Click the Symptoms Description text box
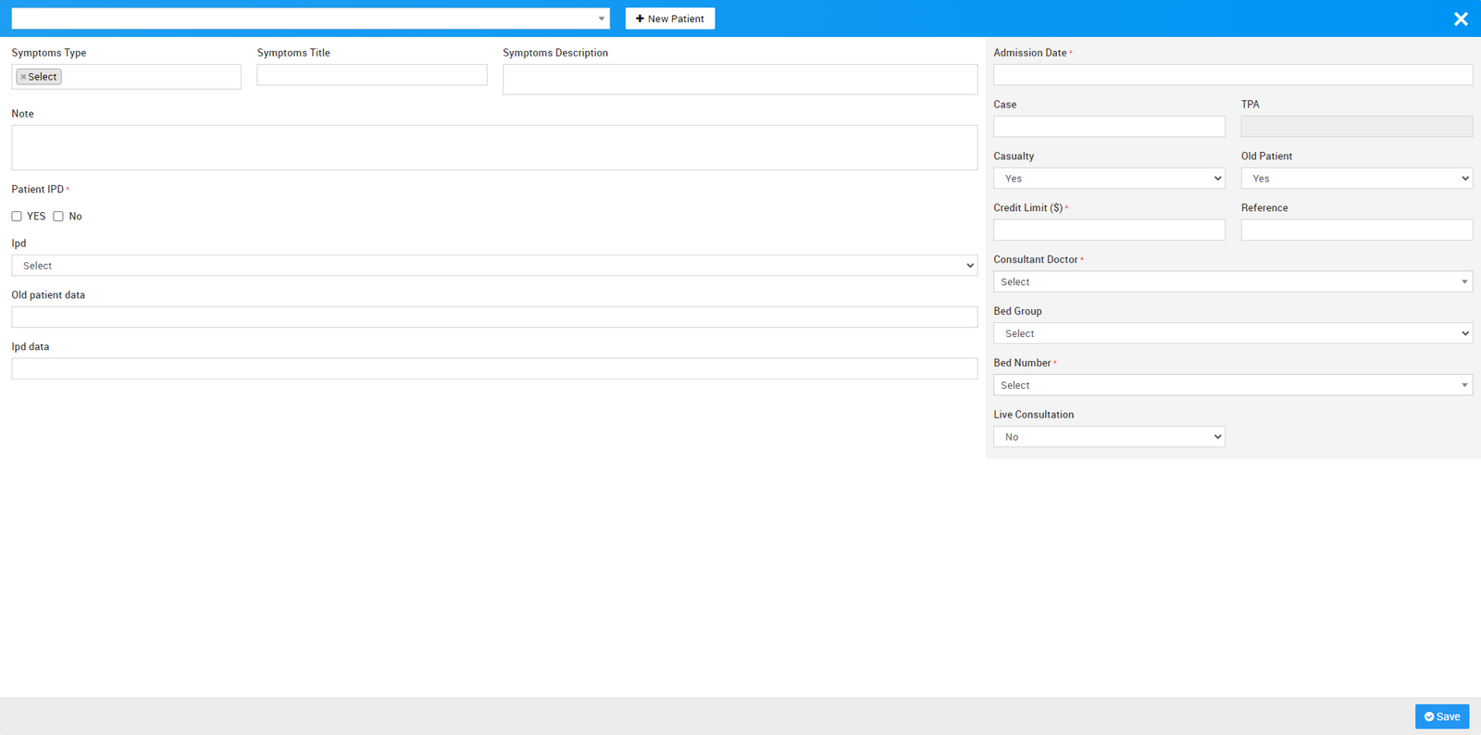The height and width of the screenshot is (735, 1481). point(740,80)
